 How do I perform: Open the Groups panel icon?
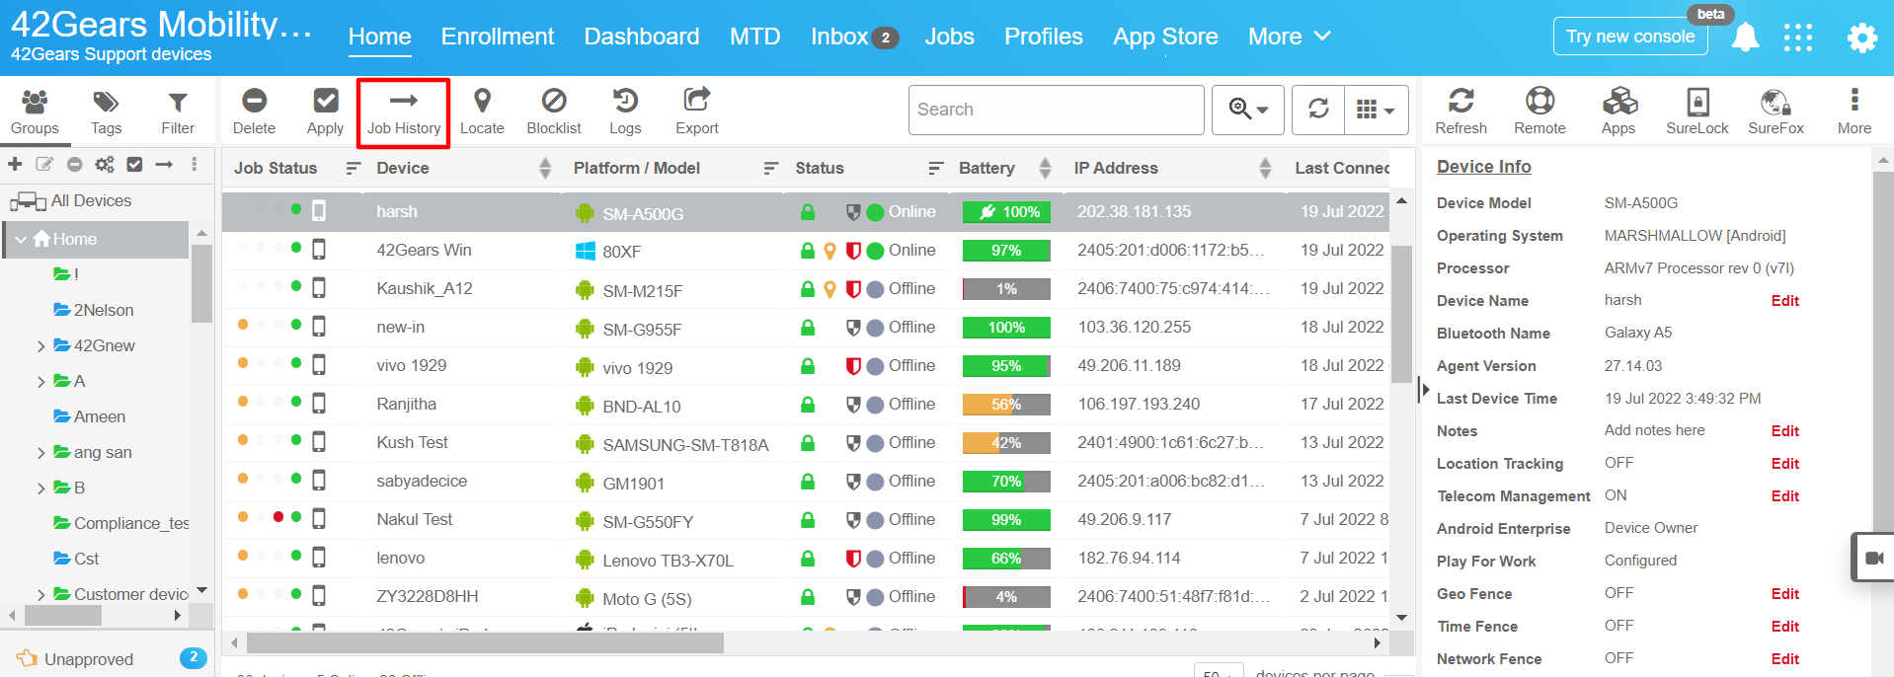pyautogui.click(x=35, y=112)
